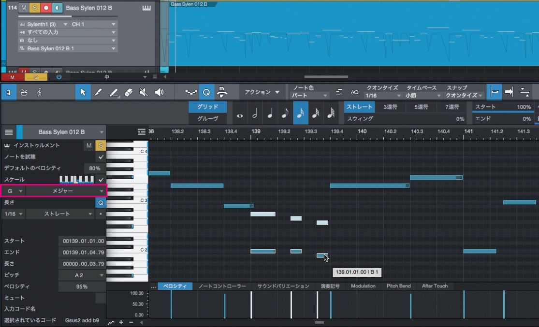Adjust track 114 volume fader

[x=68, y=16]
